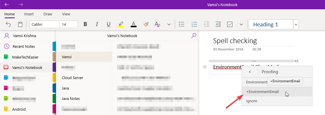The height and width of the screenshot is (115, 325).
Task: Open Recent Notes
Action: coord(26,47)
